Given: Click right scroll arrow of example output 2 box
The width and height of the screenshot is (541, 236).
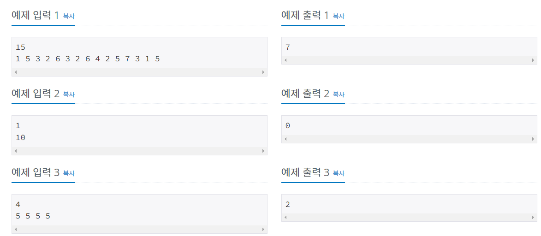Looking at the screenshot, I should pyautogui.click(x=533, y=139).
